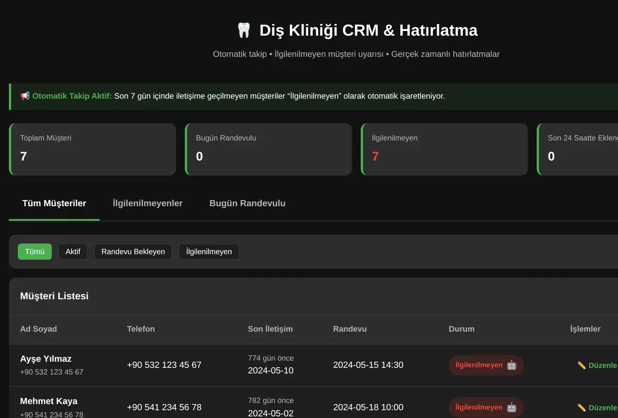Apply the Randevu Bekleyen filter
The height and width of the screenshot is (418, 618).
click(133, 252)
